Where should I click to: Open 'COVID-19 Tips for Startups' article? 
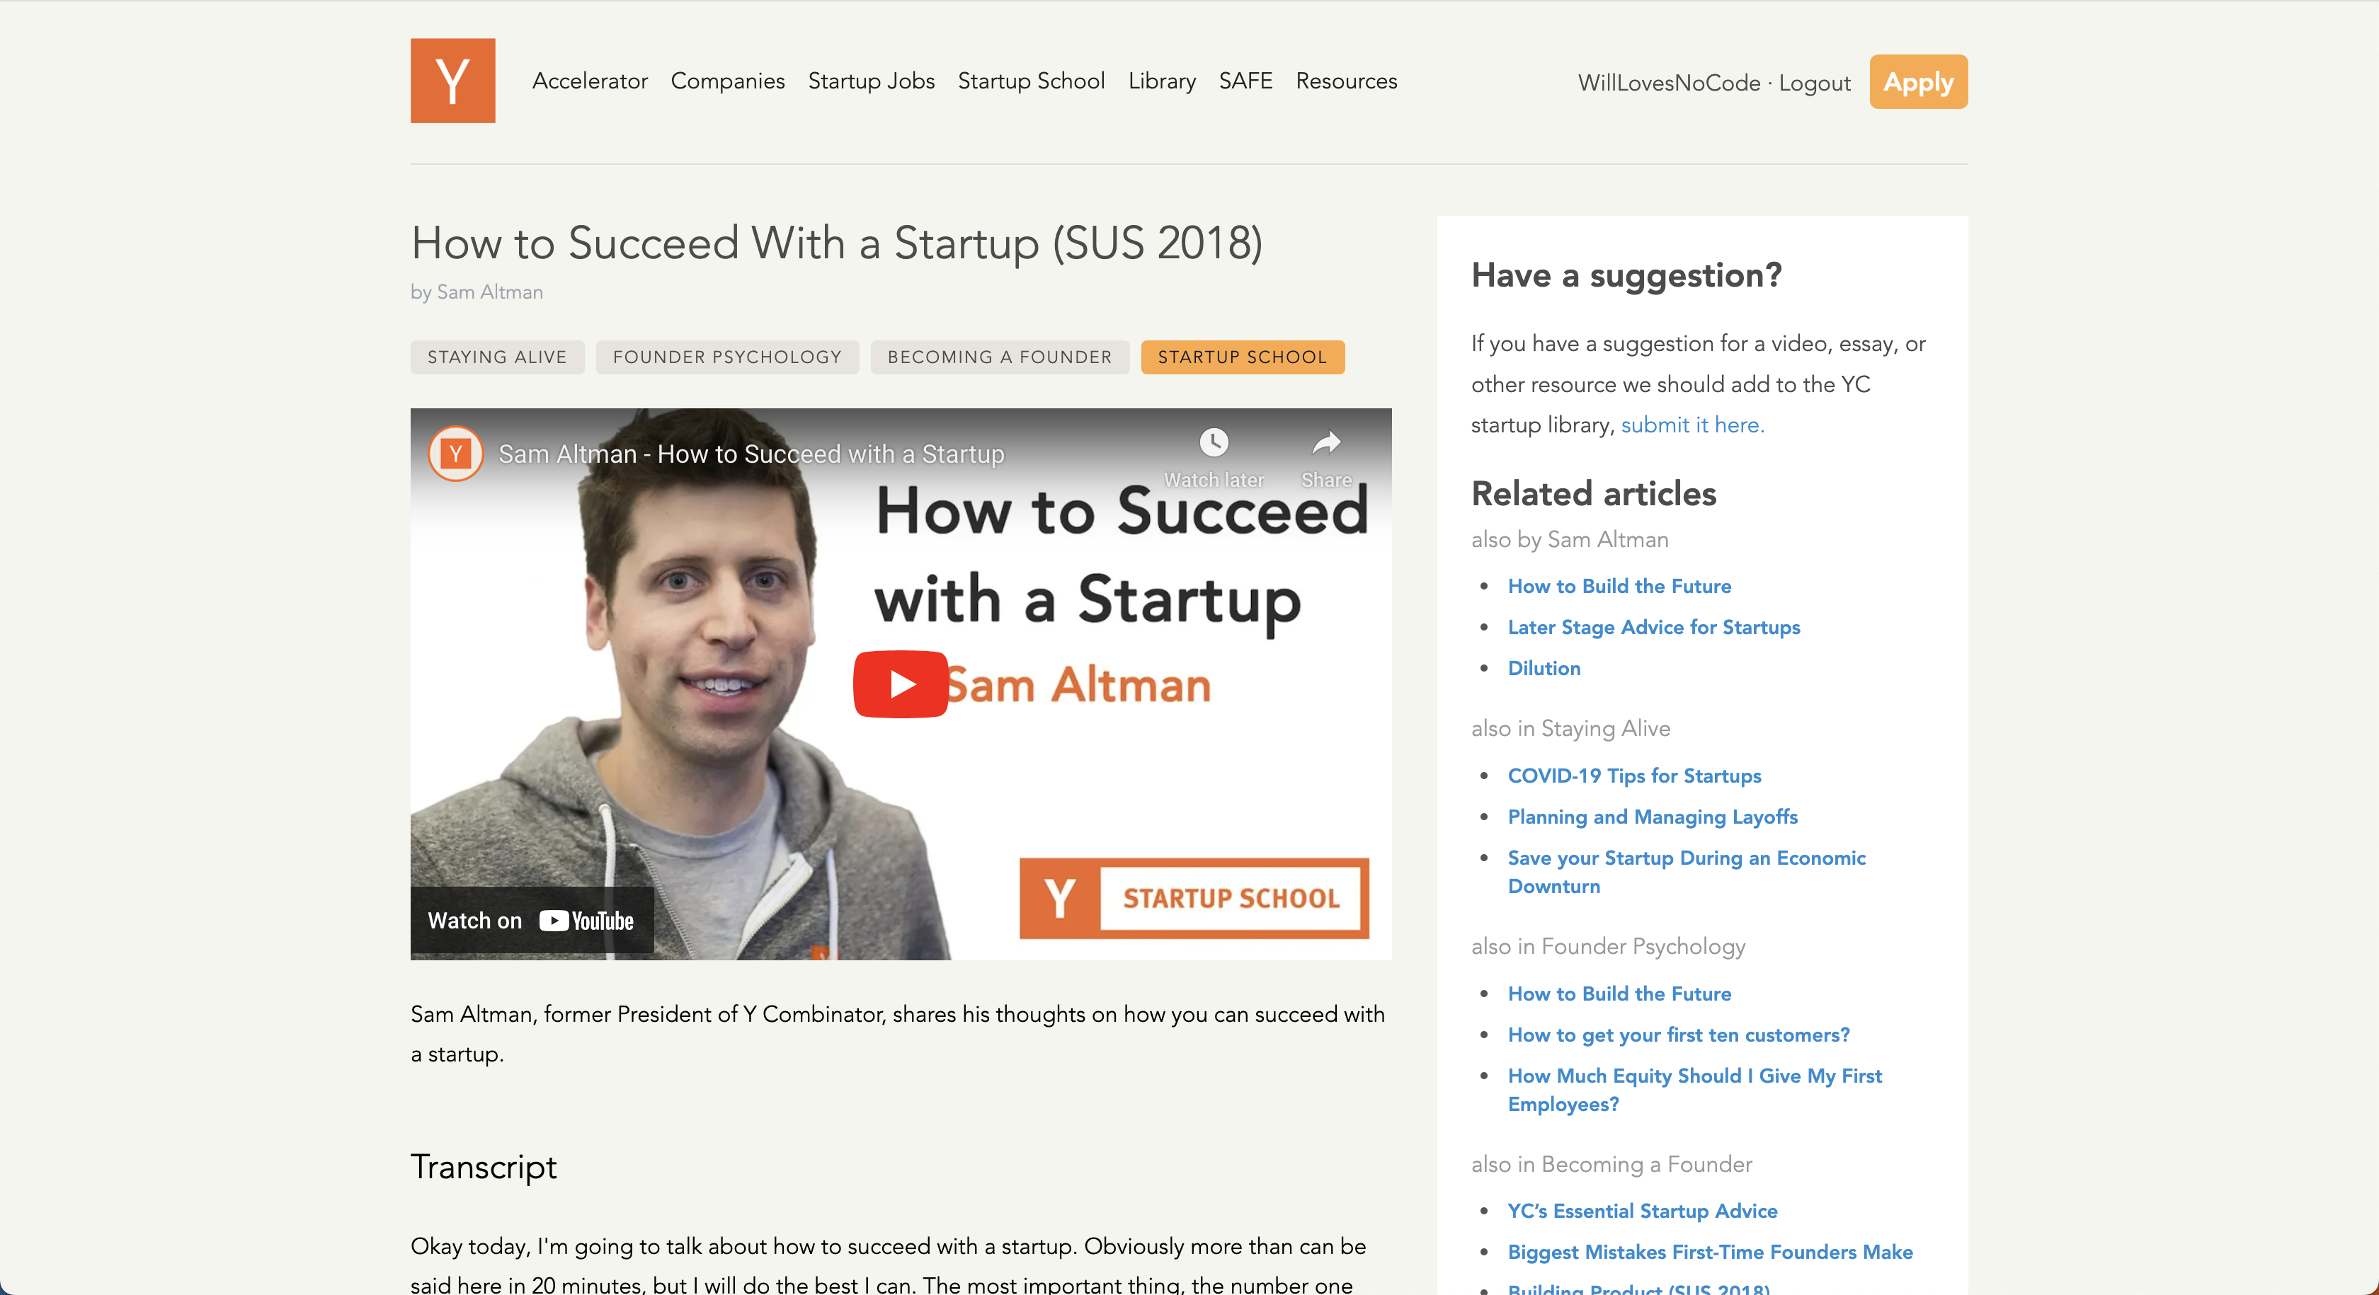[1633, 776]
